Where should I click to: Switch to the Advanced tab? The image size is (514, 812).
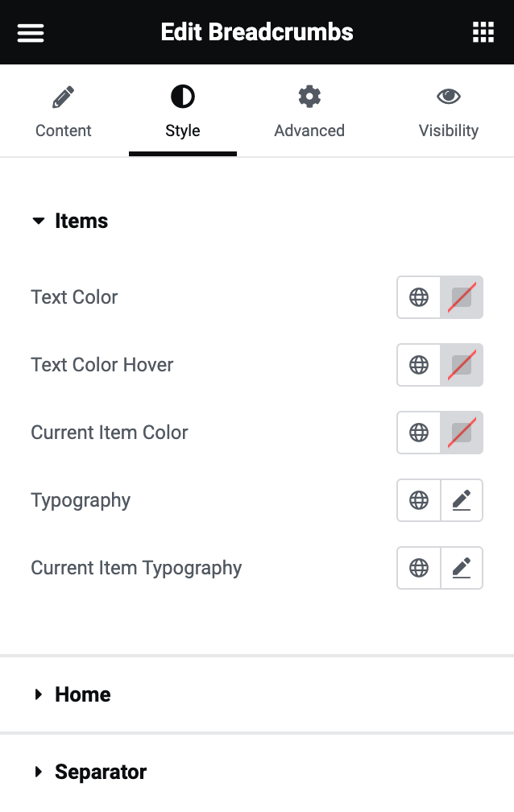(x=309, y=111)
